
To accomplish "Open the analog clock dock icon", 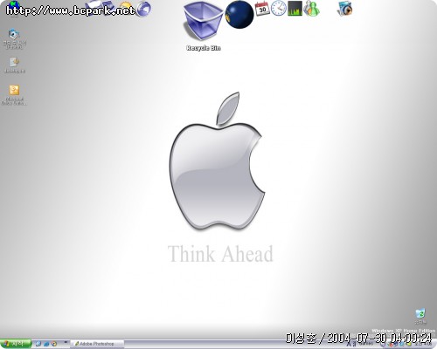I will click(279, 8).
